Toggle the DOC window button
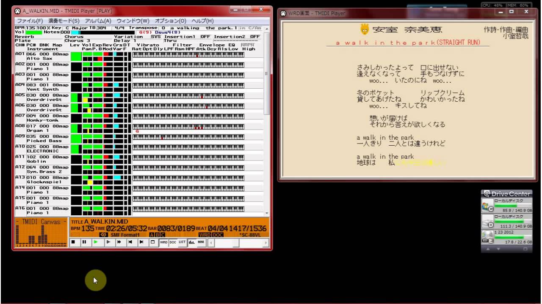 [x=173, y=242]
